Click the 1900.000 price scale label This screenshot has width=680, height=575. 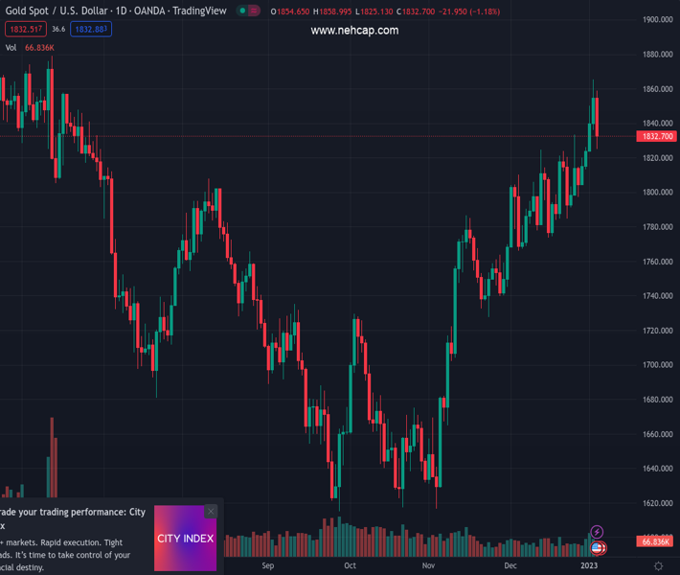pos(656,19)
